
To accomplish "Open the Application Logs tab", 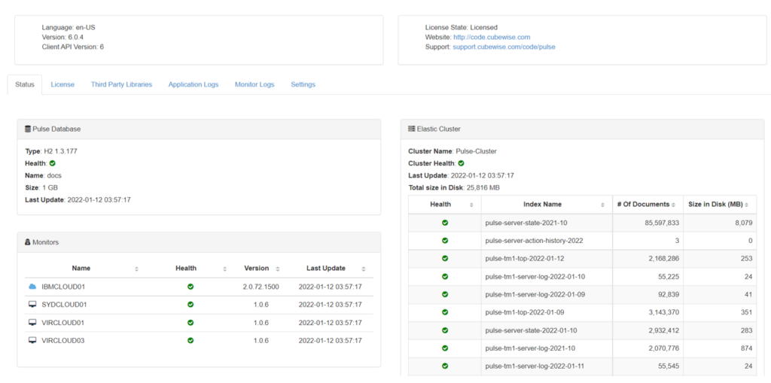I will pyautogui.click(x=194, y=84).
